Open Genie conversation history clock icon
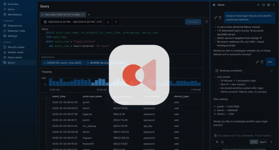279x150 pixels. click(263, 5)
